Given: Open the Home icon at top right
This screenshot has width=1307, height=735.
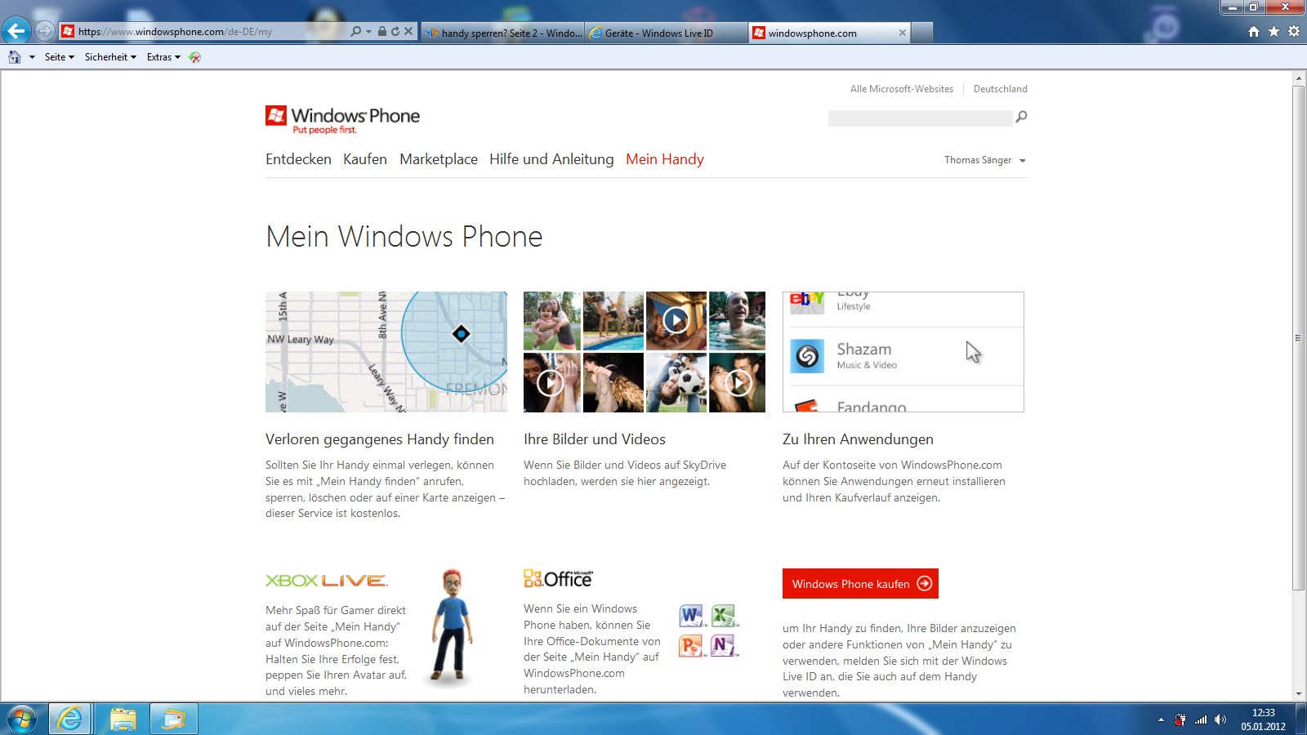Looking at the screenshot, I should (x=1254, y=32).
